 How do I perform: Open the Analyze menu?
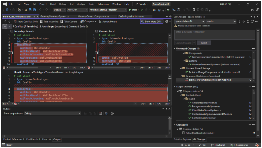(81, 4)
